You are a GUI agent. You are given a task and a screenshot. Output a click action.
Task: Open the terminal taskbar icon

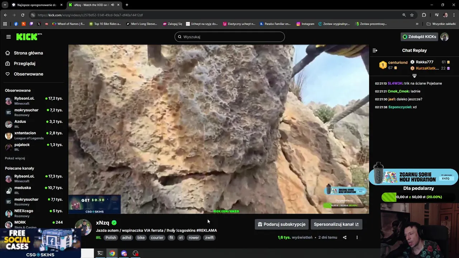coord(100,253)
